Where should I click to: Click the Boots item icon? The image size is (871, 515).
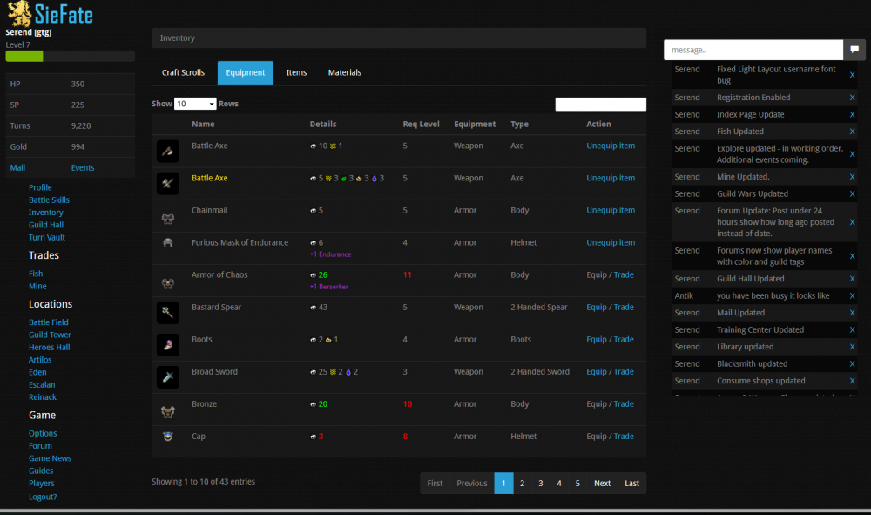pyautogui.click(x=167, y=345)
